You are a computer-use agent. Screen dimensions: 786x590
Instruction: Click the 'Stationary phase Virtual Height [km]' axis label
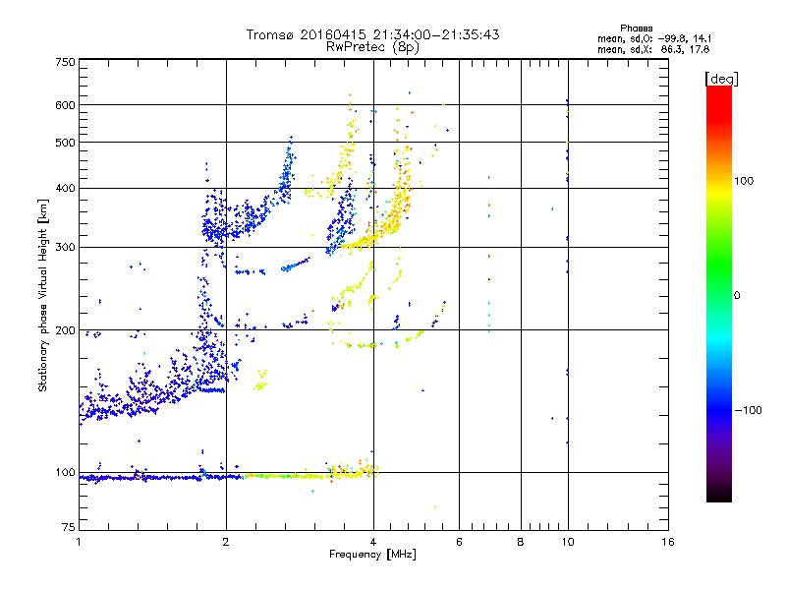43,296
